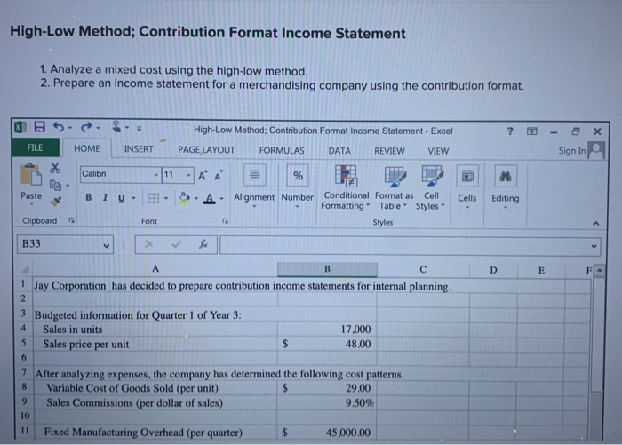Expand the formula bar chevron
This screenshot has height=445, width=622.
[x=594, y=246]
